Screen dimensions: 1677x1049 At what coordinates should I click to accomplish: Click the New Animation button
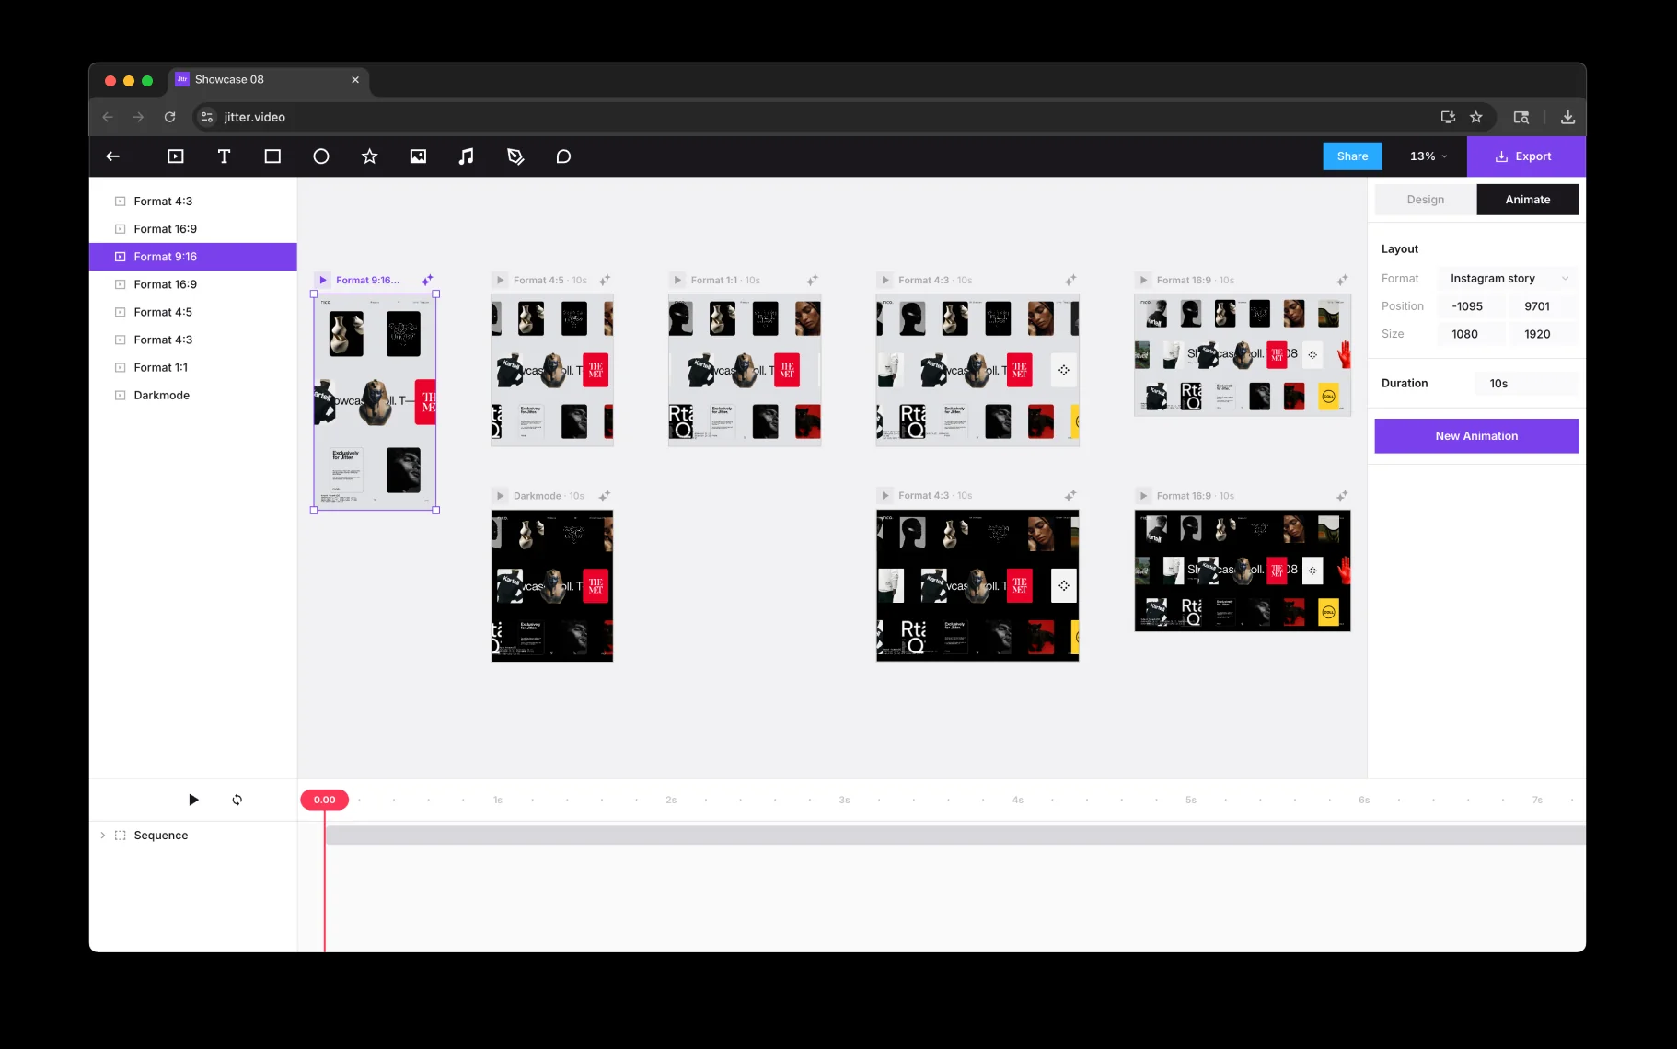[1476, 436]
